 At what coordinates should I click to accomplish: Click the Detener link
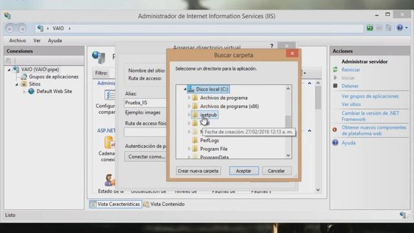(x=350, y=86)
